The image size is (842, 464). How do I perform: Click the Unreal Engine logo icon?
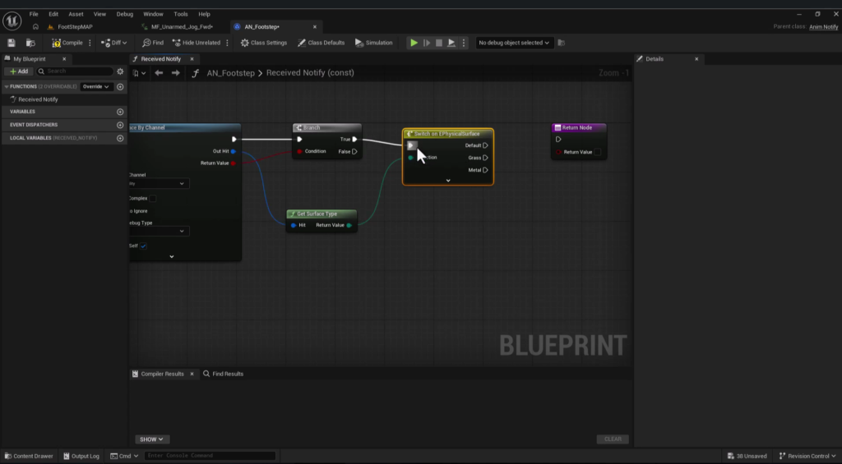tap(12, 21)
